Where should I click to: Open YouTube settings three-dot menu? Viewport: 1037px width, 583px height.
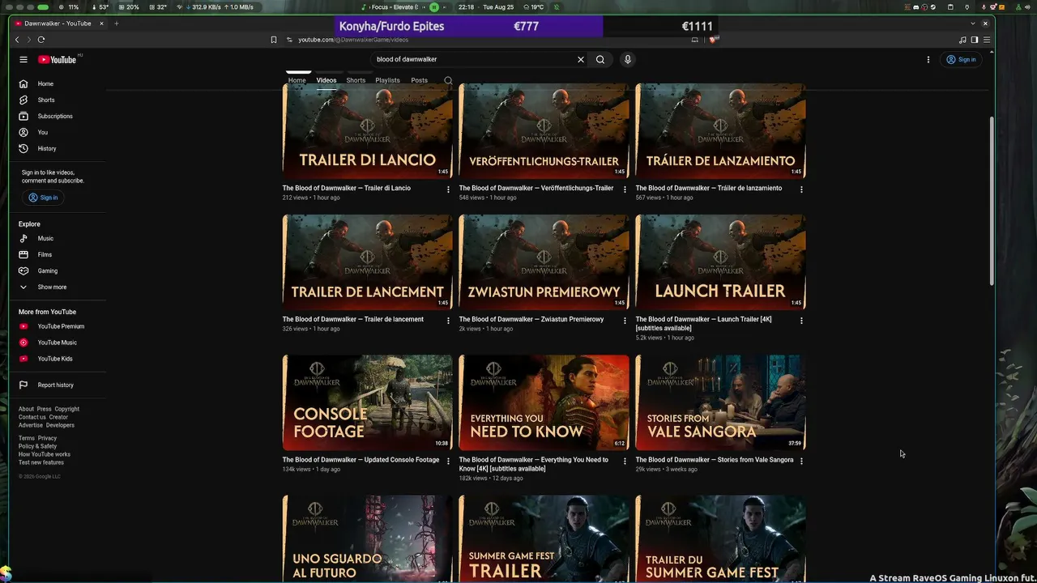(x=928, y=59)
